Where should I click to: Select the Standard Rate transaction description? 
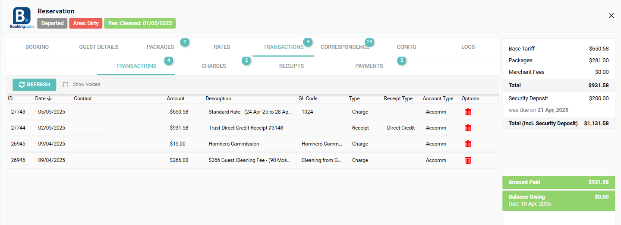(x=250, y=112)
